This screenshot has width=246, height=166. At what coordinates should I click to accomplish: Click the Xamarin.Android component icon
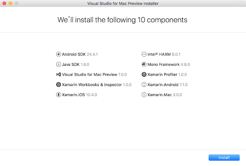[144, 85]
